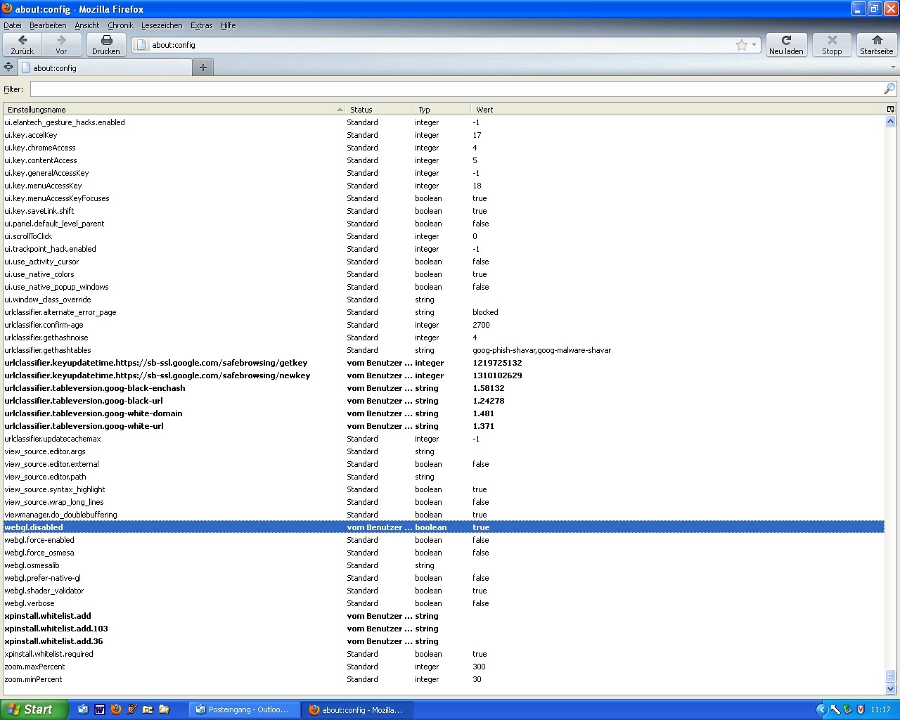Open the Lesezeichen menu
The image size is (900, 720).
[162, 25]
